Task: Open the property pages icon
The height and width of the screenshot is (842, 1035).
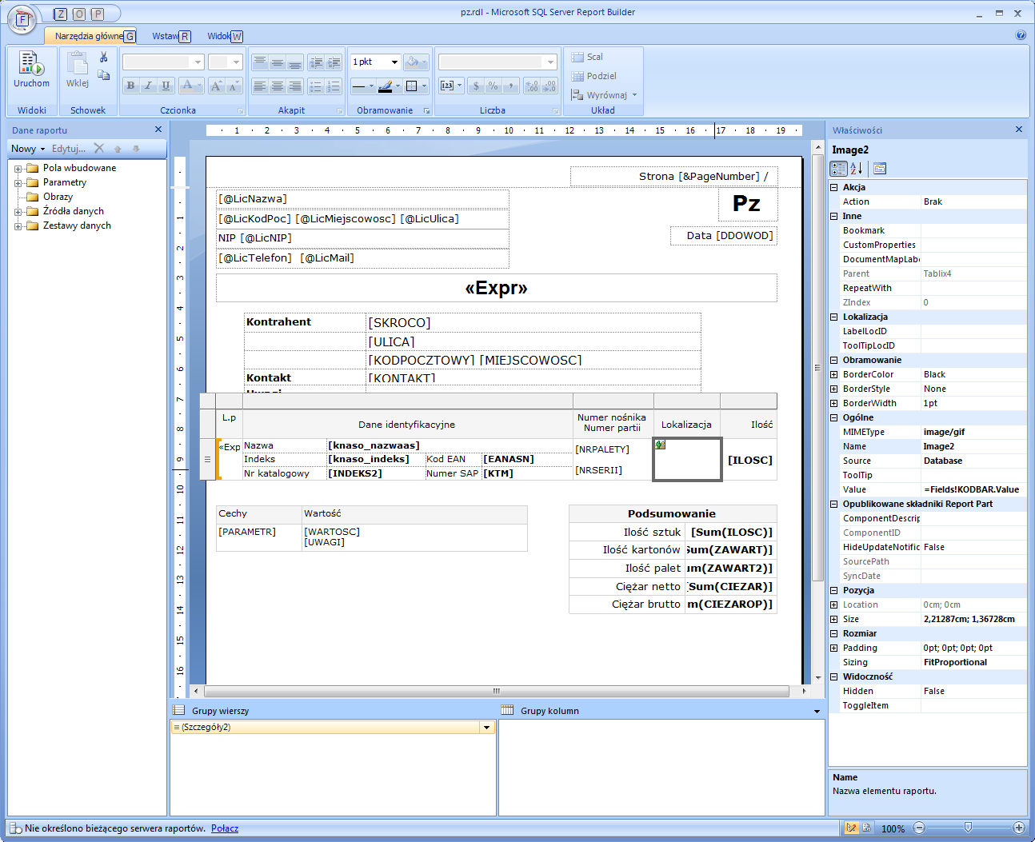Action: coord(880,169)
